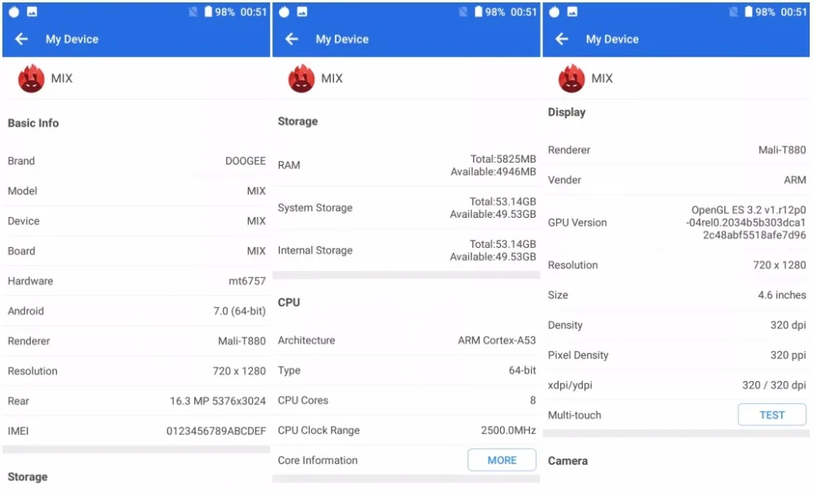This screenshot has height=491, width=813.
Task: Tap image notification icon on Basic Info screen
Action: click(x=33, y=12)
